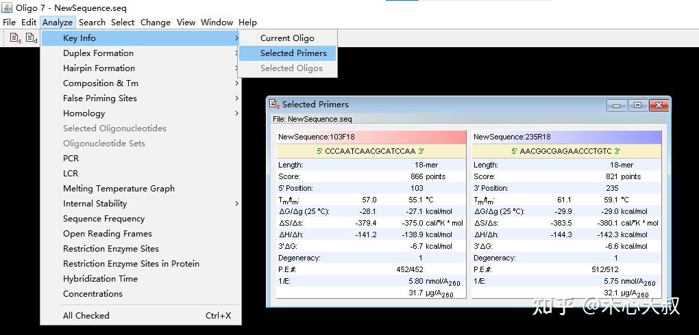The width and height of the screenshot is (699, 335).
Task: Close the Analyze menu from the menu bar
Action: point(58,23)
